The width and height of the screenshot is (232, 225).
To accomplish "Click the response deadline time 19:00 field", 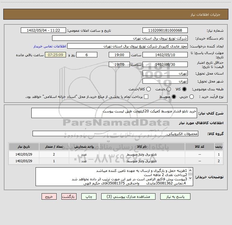I will [x=119, y=55].
